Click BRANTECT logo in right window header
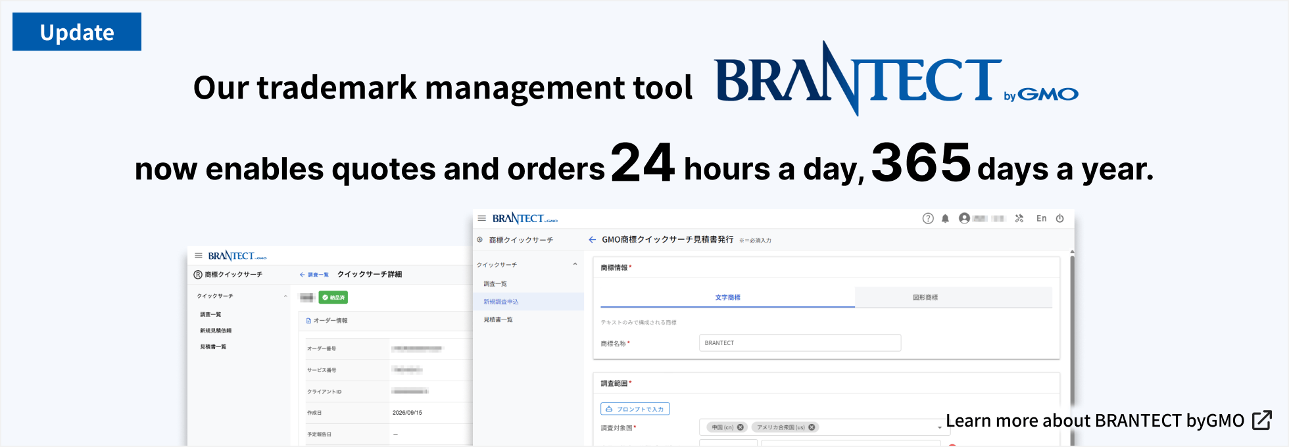 [525, 218]
